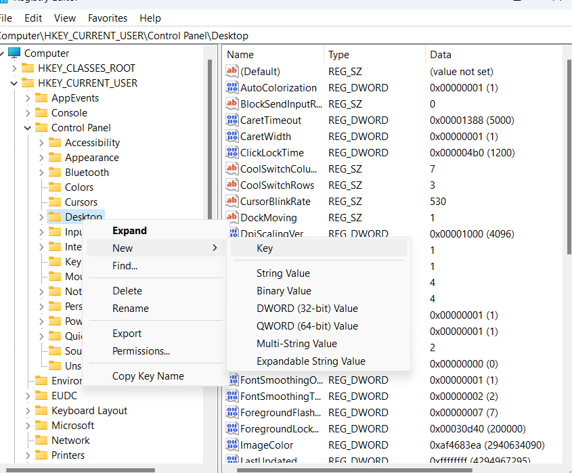Image resolution: width=572 pixels, height=473 pixels.
Task: Open the Help menu
Action: [x=150, y=18]
